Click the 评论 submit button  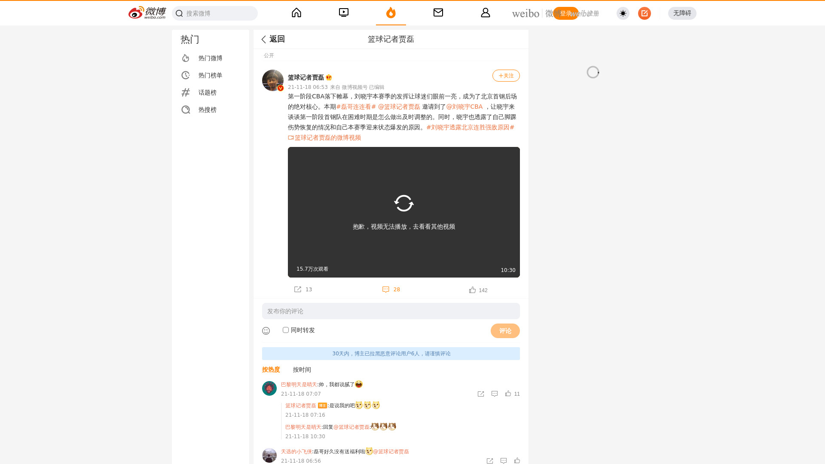point(505,331)
